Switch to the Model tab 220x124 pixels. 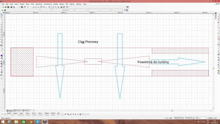[10, 110]
